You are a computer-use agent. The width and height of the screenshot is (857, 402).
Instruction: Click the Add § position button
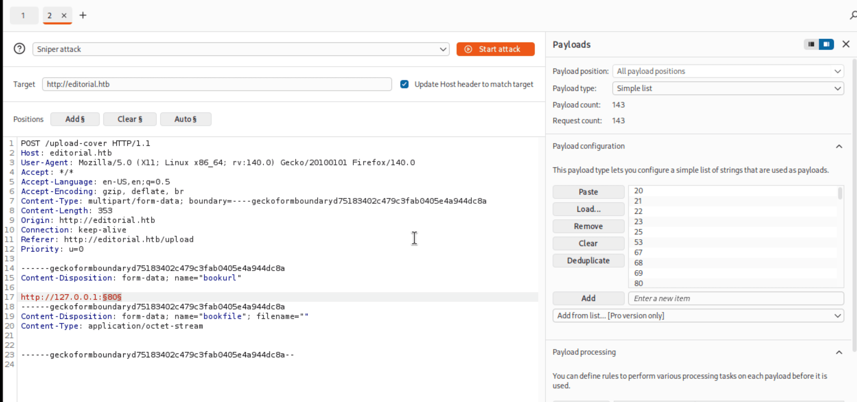[x=75, y=119]
